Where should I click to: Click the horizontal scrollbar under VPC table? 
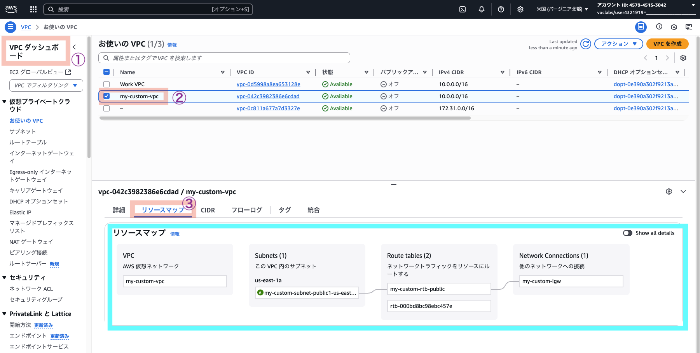pos(285,118)
